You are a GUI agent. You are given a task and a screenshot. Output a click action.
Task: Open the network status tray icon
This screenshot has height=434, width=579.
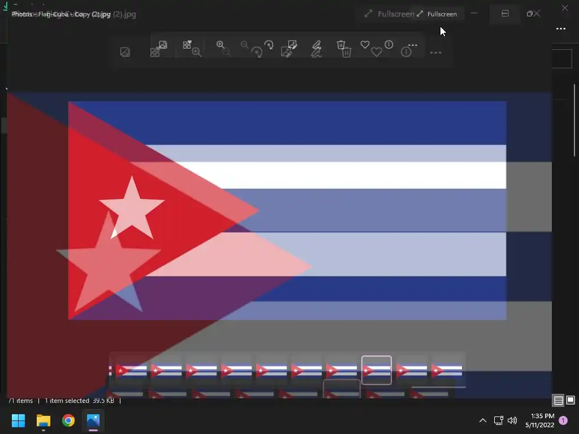pos(499,420)
